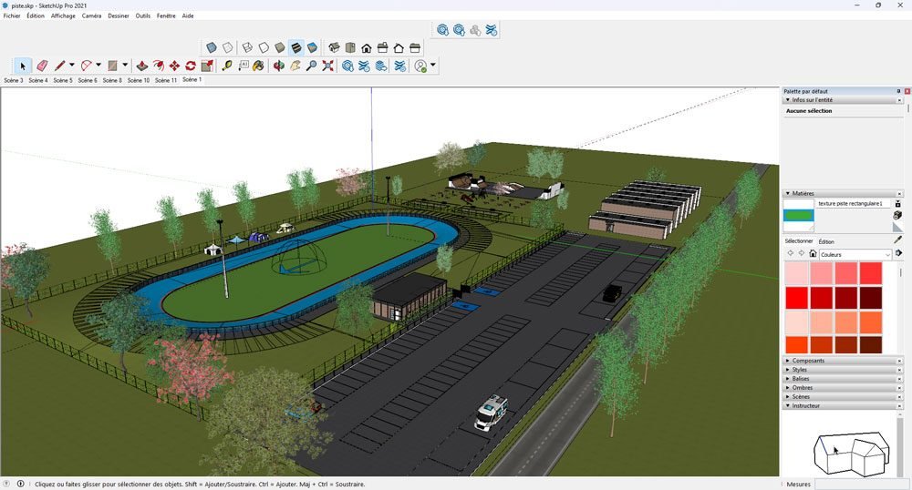912x490 pixels.
Task: Click the create material icon
Action: [897, 215]
